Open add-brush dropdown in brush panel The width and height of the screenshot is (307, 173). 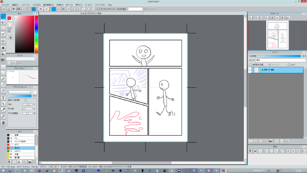tap(19, 162)
